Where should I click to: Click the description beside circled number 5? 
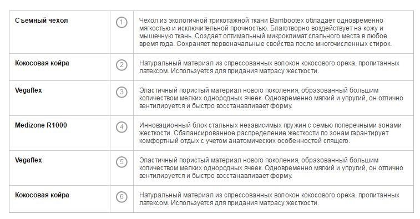[x=271, y=168]
